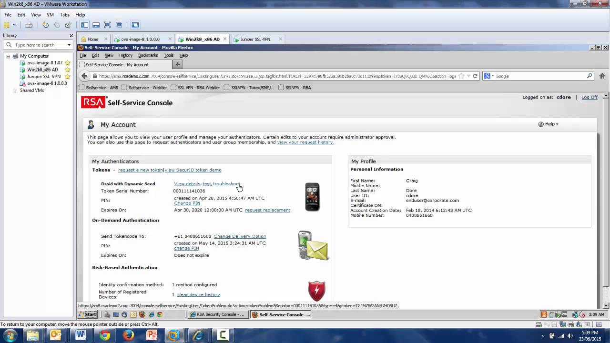Click request replacement link
This screenshot has width=610, height=343.
[267, 210]
